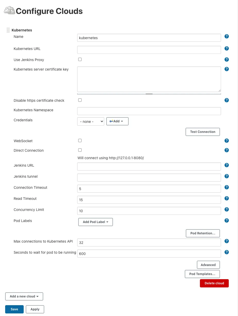Enable Use Jenkins Proxy checkbox
238x316 pixels.
click(80, 59)
